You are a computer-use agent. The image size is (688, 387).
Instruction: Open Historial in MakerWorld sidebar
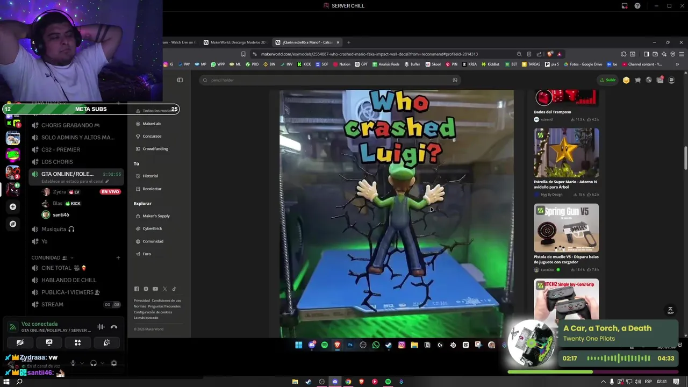pos(150,176)
